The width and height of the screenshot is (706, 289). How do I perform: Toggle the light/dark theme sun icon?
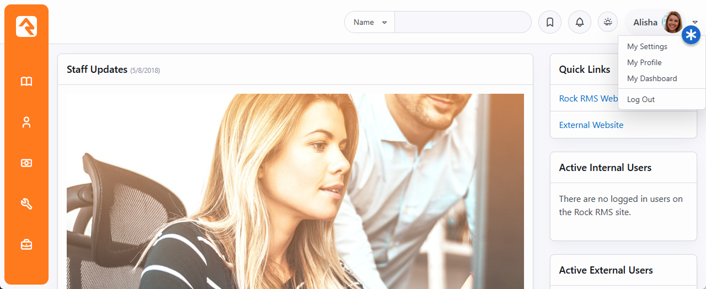click(608, 22)
